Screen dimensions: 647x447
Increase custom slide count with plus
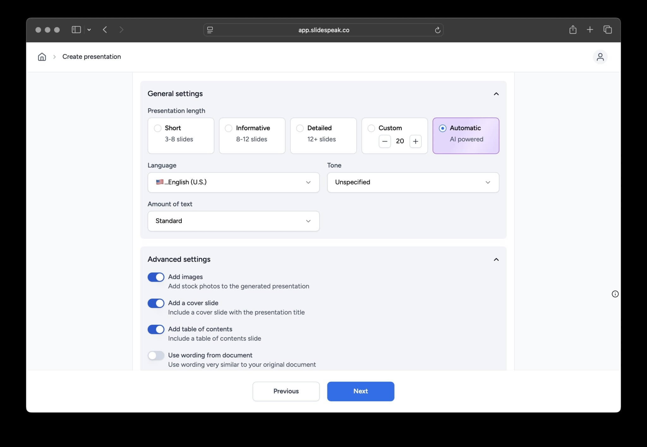[x=415, y=141]
